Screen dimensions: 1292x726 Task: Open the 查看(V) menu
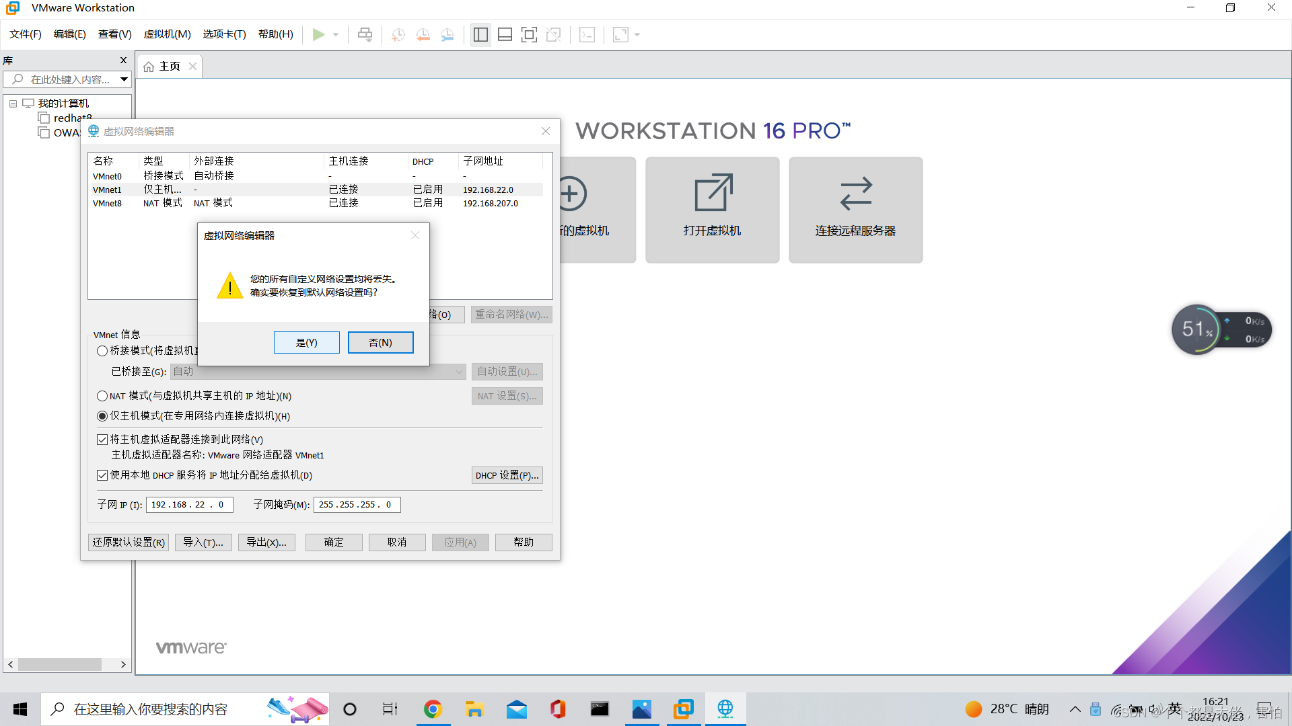coord(115,34)
